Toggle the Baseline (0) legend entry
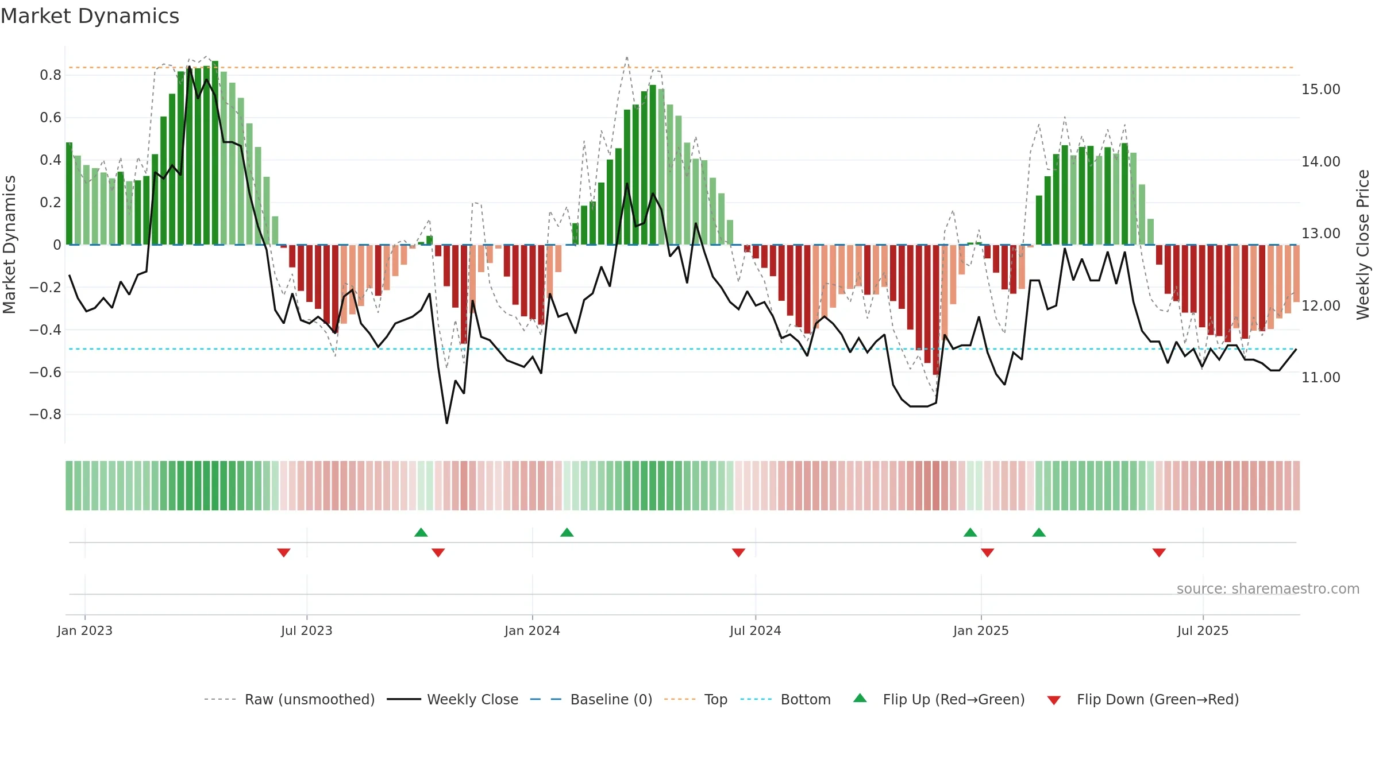 [591, 699]
